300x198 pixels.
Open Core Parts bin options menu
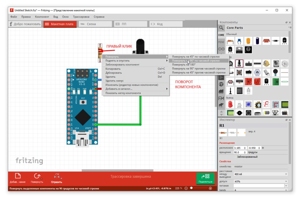click(290, 27)
